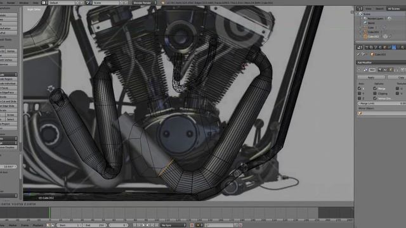The height and width of the screenshot is (228, 406).
Task: Expand the Cube.002 object in outliner
Action: (x=362, y=37)
